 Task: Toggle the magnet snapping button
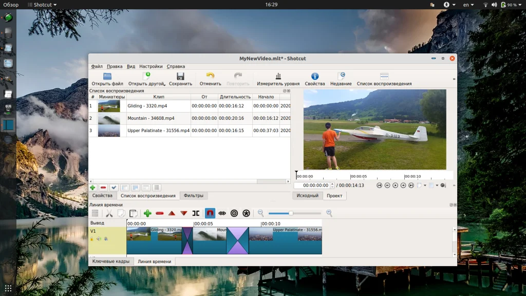[x=210, y=213]
